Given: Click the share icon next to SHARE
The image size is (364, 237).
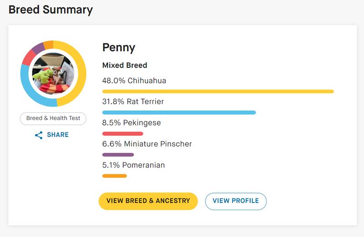Looking at the screenshot, I should [x=39, y=135].
